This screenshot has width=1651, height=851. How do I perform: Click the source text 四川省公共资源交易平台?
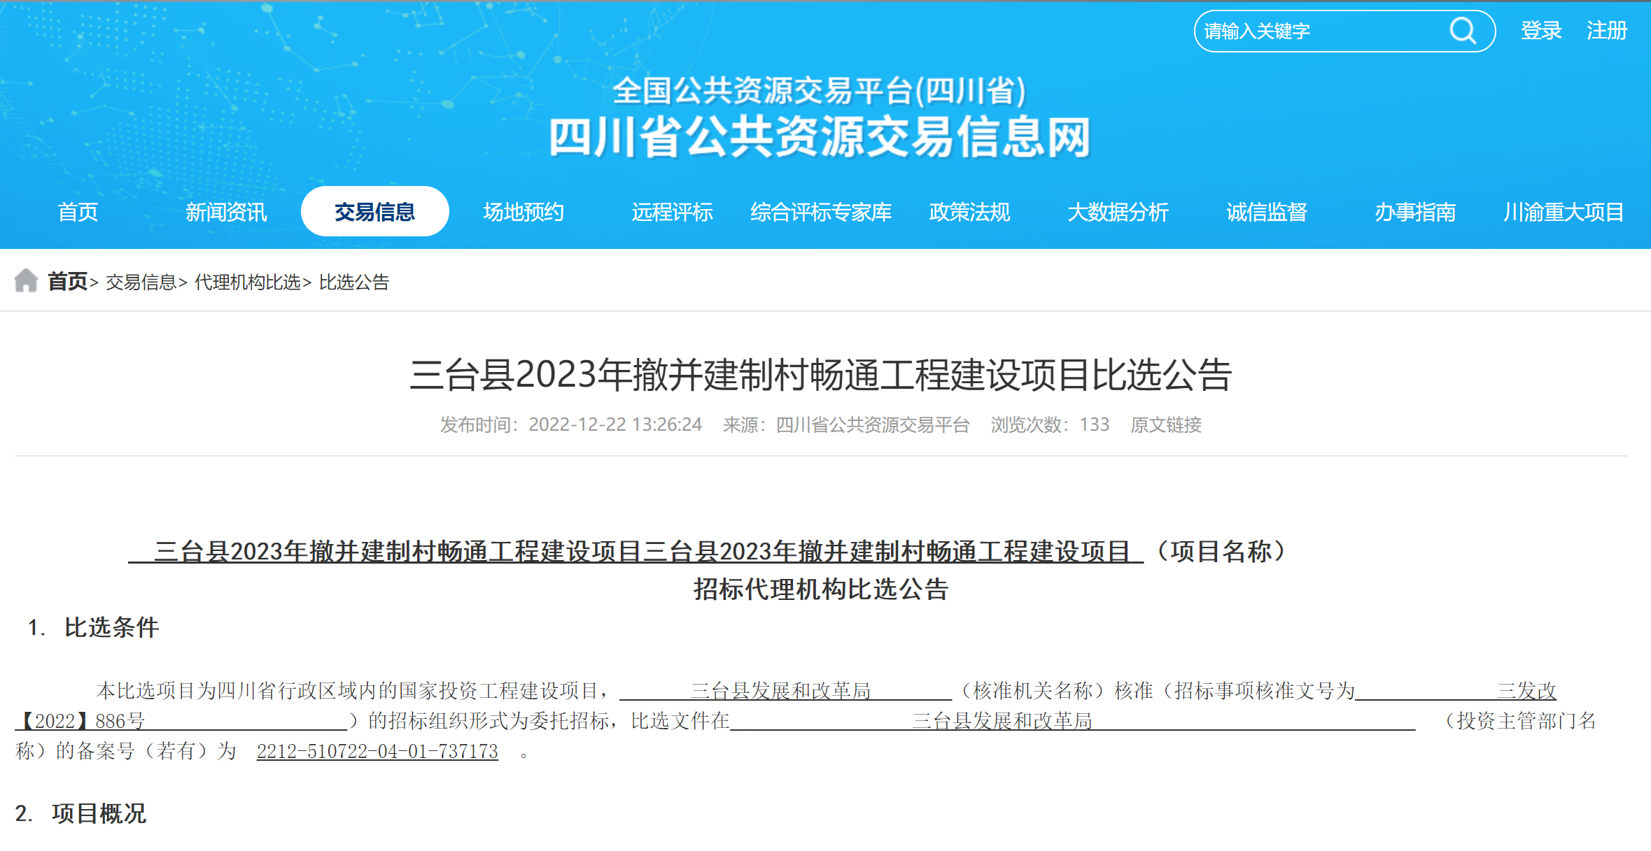(873, 424)
